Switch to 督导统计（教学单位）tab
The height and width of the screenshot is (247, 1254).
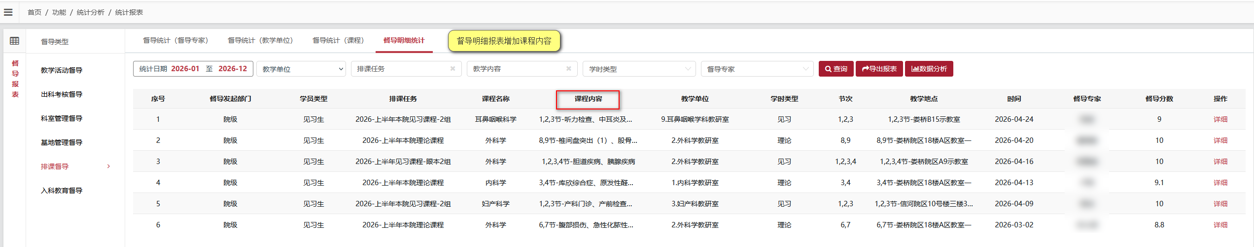(x=260, y=40)
